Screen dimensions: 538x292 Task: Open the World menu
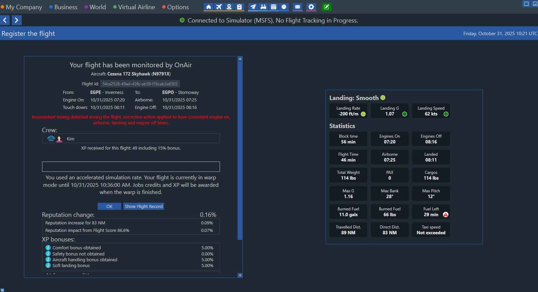click(97, 7)
